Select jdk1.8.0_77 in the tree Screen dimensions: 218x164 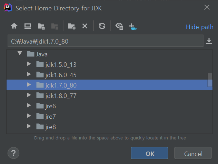[x=110, y=95]
